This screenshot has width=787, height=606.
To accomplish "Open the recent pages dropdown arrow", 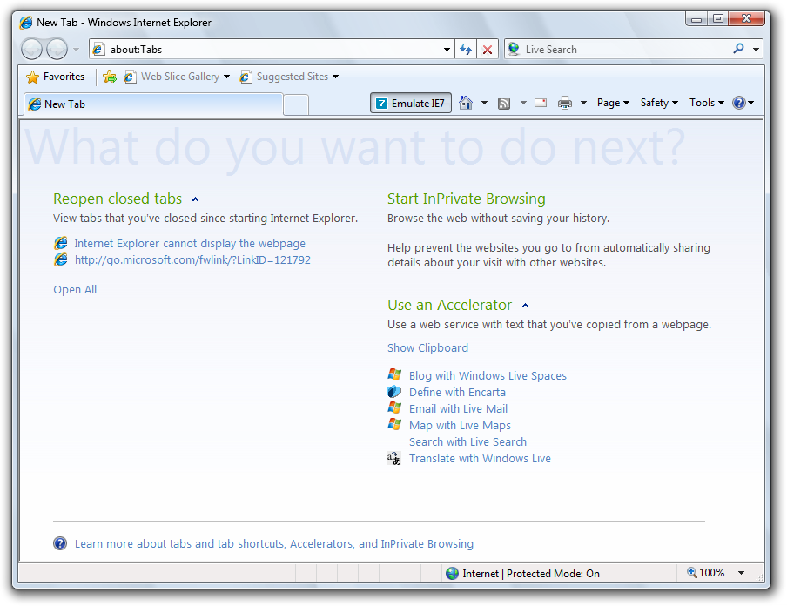I will pos(77,50).
